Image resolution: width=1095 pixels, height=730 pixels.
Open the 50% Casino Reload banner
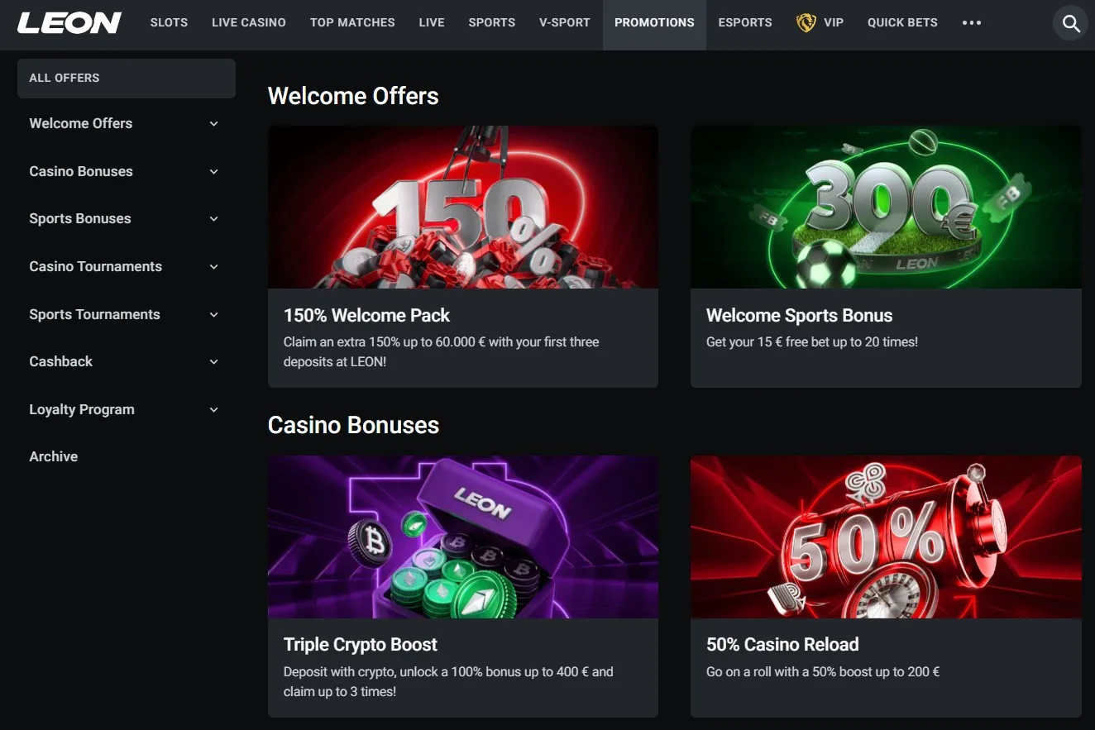[886, 537]
